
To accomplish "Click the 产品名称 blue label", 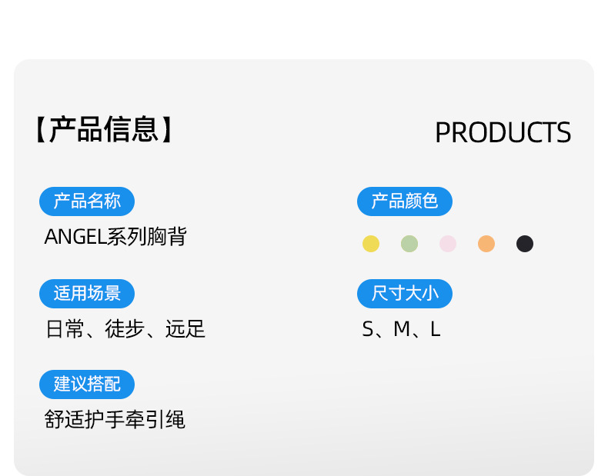I will tap(87, 201).
